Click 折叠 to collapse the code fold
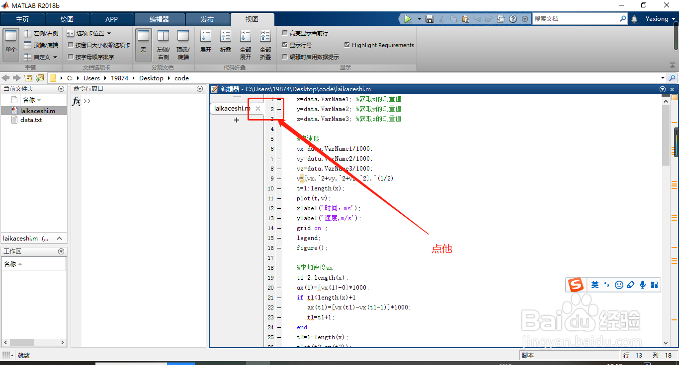 click(x=226, y=42)
